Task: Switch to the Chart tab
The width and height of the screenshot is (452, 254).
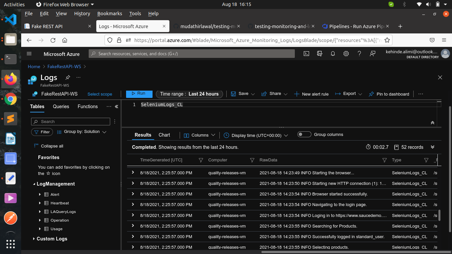Action: pyautogui.click(x=164, y=135)
